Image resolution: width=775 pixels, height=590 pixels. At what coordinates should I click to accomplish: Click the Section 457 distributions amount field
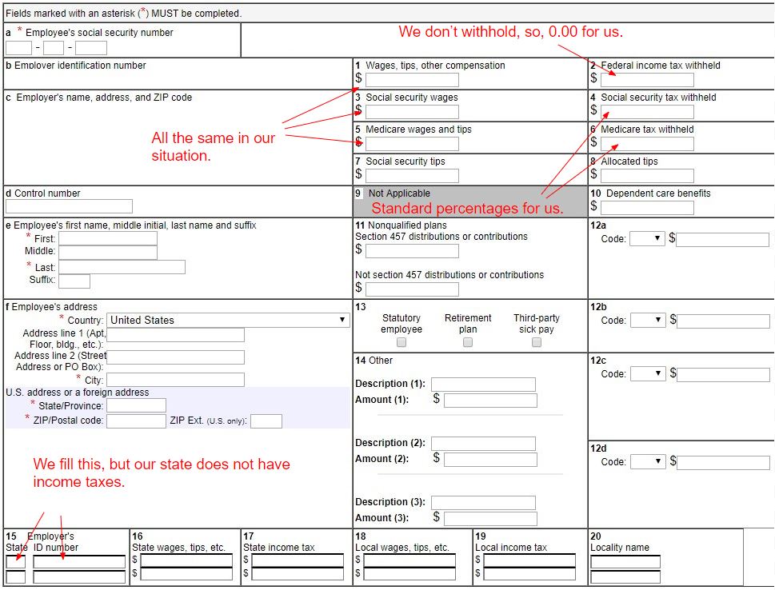(x=412, y=251)
